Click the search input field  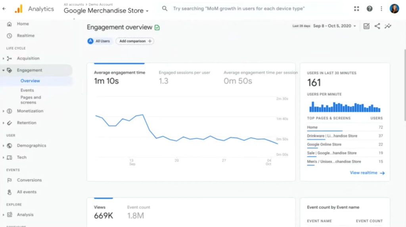[x=239, y=9]
